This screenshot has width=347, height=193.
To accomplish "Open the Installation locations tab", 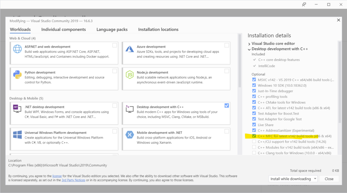I will point(158,29).
